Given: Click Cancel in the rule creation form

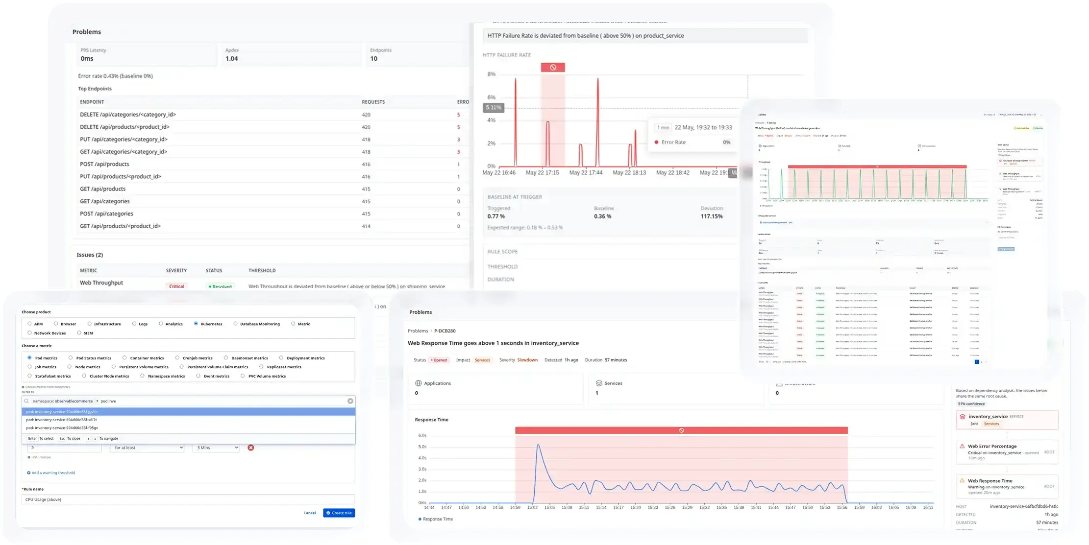Looking at the screenshot, I should 309,513.
